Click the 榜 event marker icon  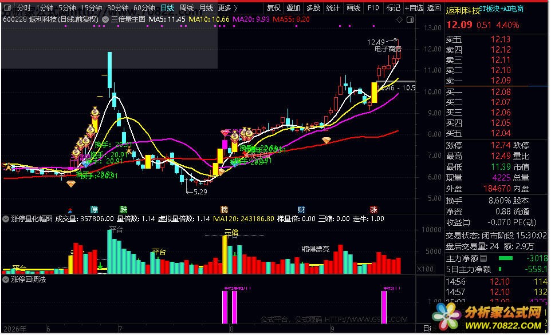pyautogui.click(x=224, y=209)
